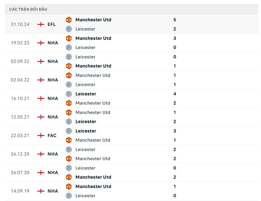Select the FAC competition label
The width and height of the screenshot is (261, 201).
[52, 136]
